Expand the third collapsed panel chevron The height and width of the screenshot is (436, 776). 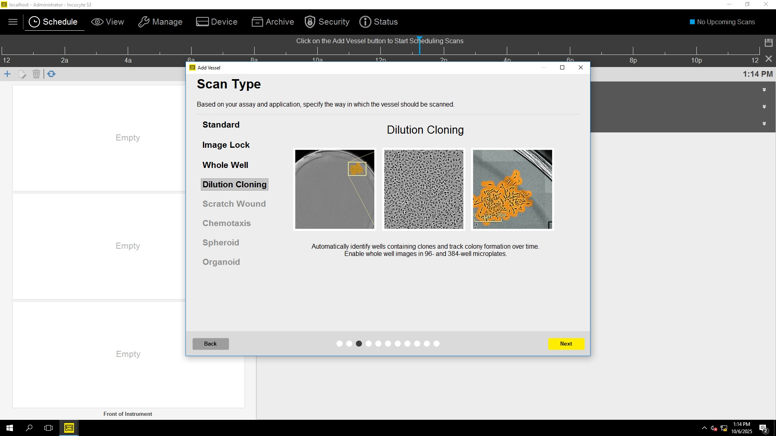click(764, 124)
